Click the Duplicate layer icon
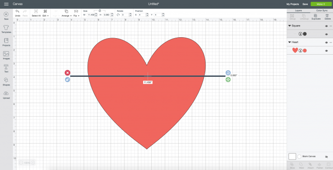Image resolution: width=333 pixels, height=170 pixels. [x=316, y=17]
